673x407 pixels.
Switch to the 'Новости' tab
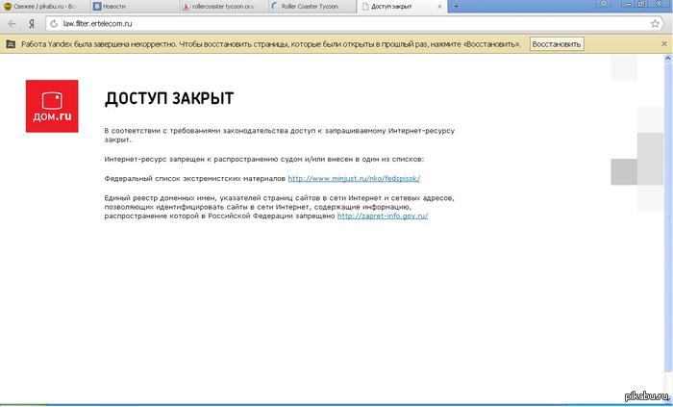pos(133,6)
